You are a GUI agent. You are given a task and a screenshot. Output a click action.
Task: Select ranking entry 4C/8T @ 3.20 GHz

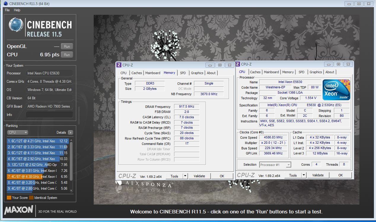[x=38, y=183]
